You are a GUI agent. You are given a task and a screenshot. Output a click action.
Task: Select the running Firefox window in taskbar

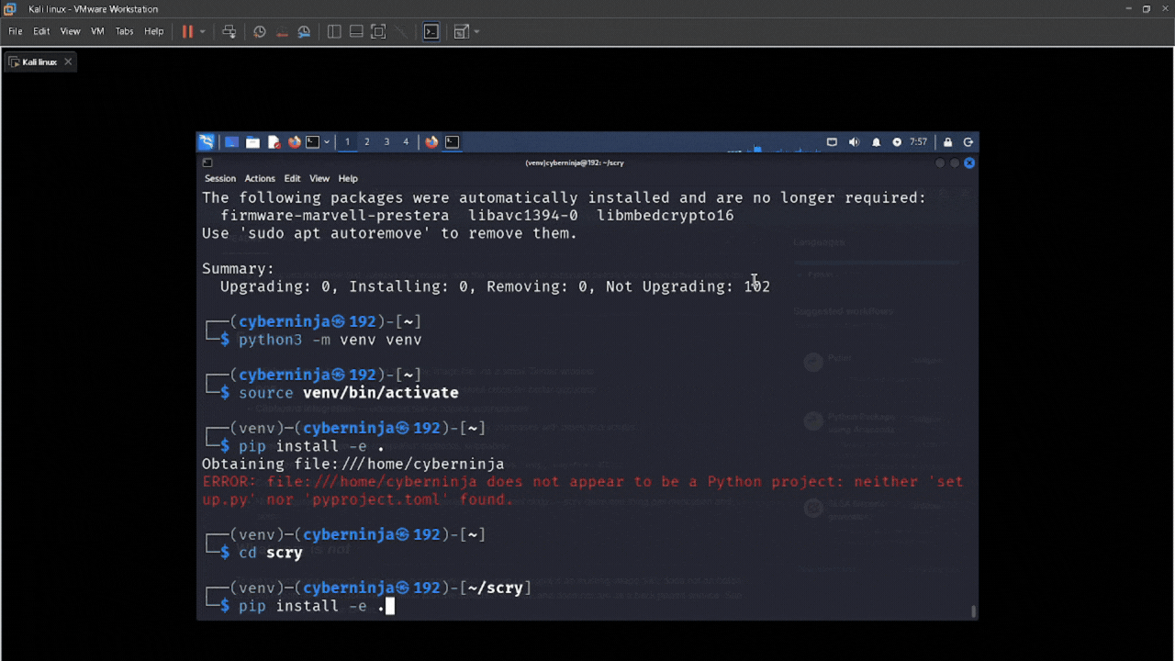pyautogui.click(x=431, y=141)
